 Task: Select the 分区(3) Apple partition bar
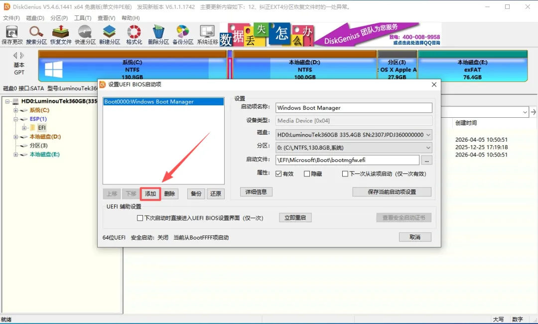(397, 66)
